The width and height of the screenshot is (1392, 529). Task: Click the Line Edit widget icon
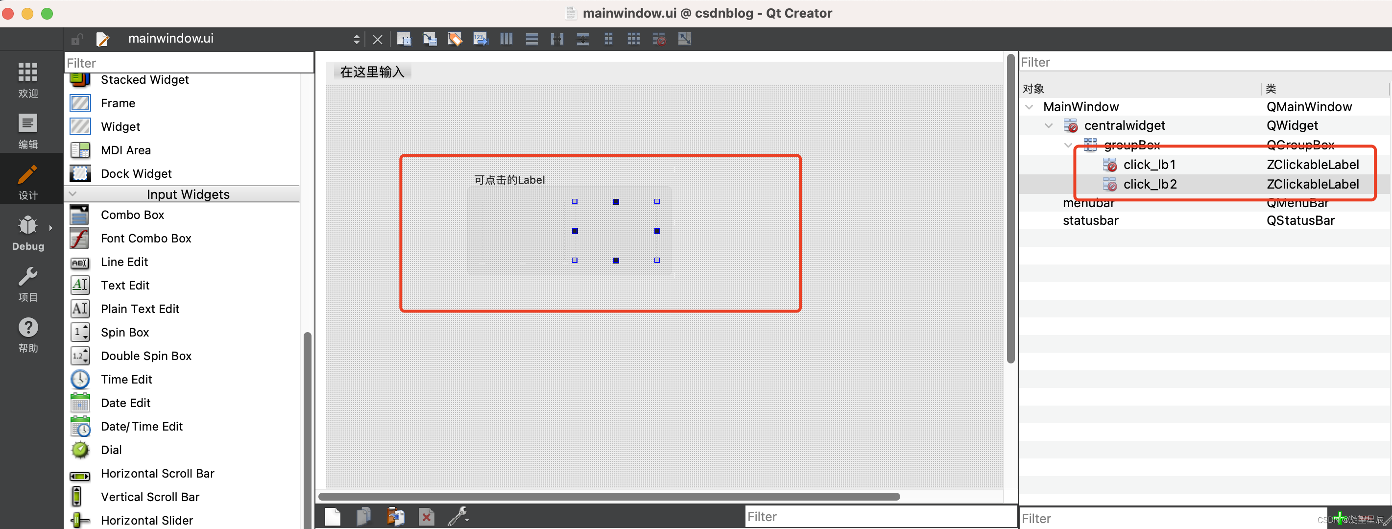tap(81, 262)
